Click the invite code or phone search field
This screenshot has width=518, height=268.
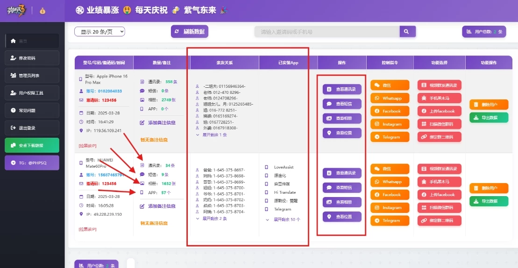(x=327, y=32)
